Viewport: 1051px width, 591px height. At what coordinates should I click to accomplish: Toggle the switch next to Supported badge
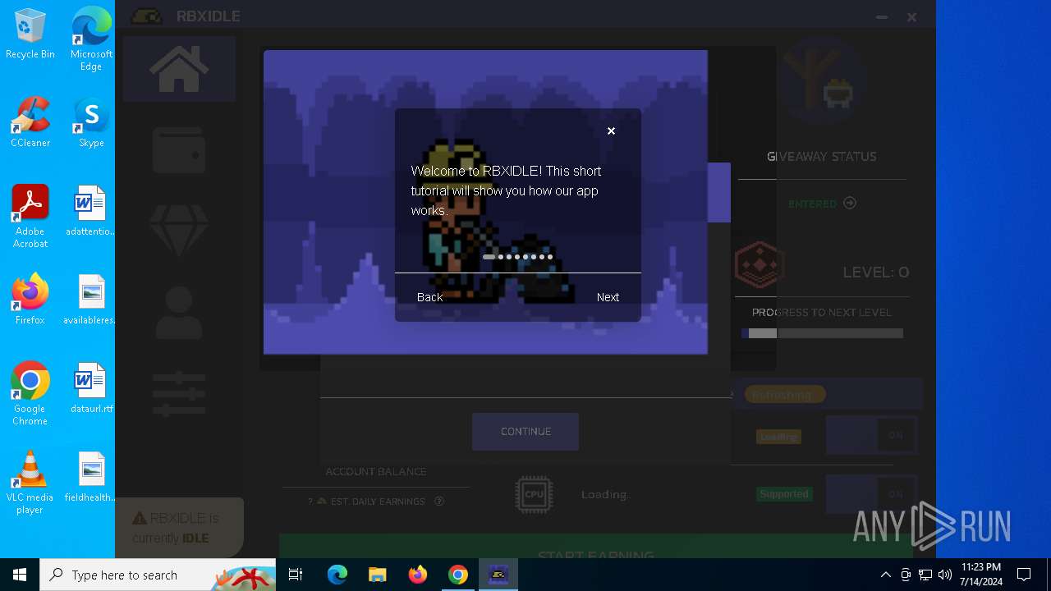[x=871, y=494]
